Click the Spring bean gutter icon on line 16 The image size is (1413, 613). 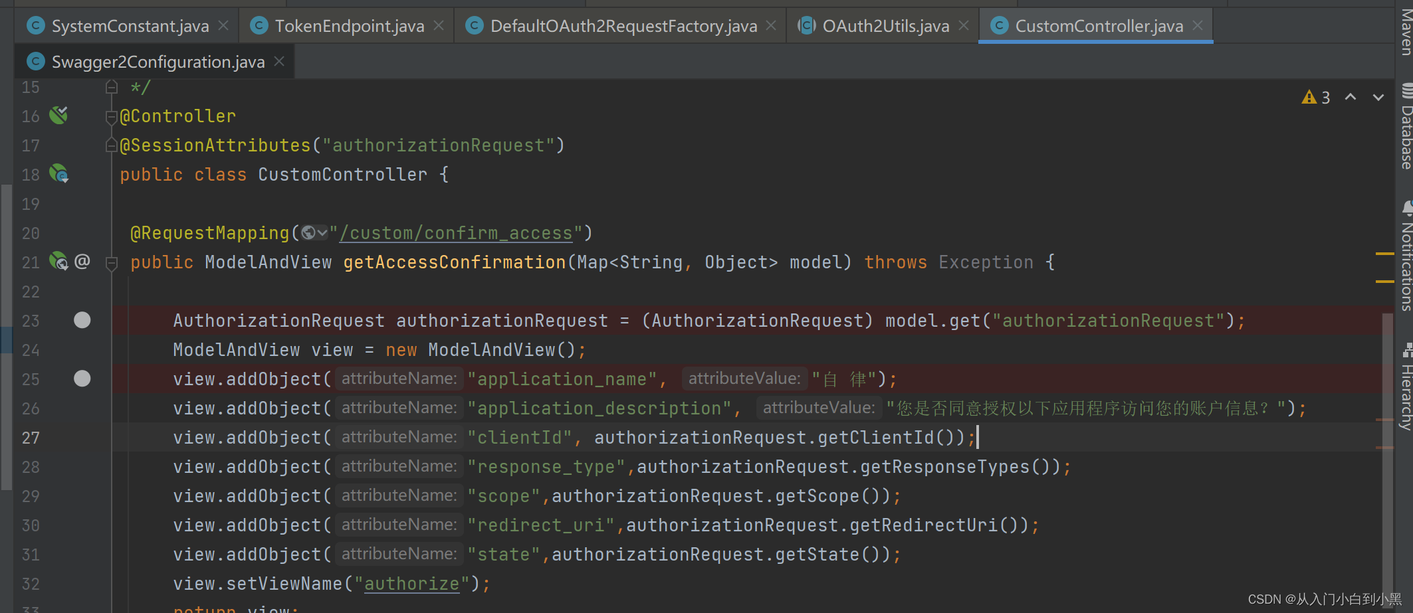[x=58, y=115]
